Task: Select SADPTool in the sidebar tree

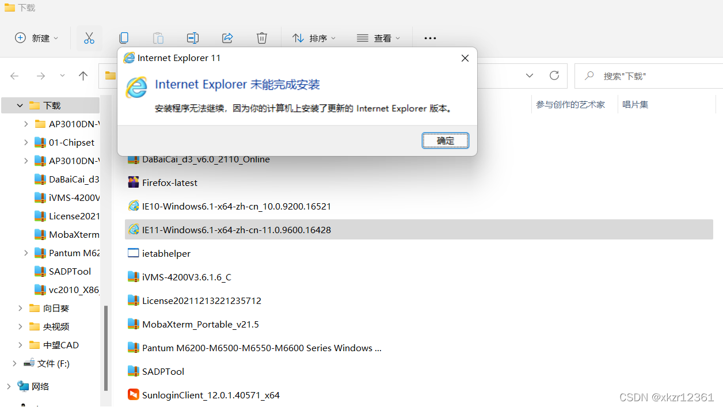Action: [70, 271]
